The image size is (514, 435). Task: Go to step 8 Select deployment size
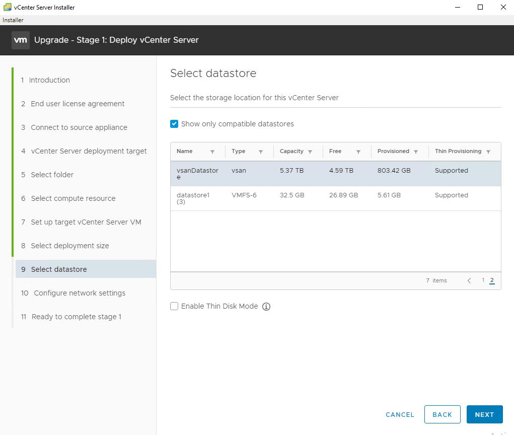pos(65,246)
